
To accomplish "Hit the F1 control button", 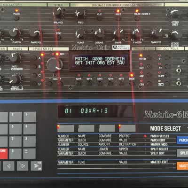I will pyautogui.click(x=167, y=58).
